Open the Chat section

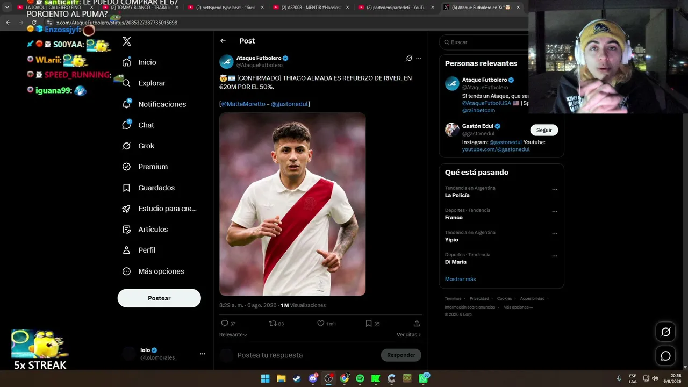coord(138,125)
